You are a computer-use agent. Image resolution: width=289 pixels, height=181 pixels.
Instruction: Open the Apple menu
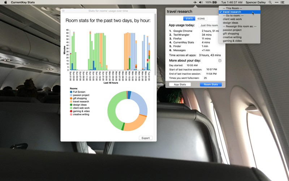click(5, 2)
